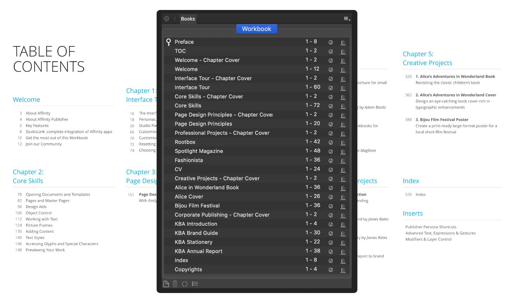Image resolution: width=514 pixels, height=303 pixels.
Task: Open the Books panel options menu
Action: coord(347,19)
